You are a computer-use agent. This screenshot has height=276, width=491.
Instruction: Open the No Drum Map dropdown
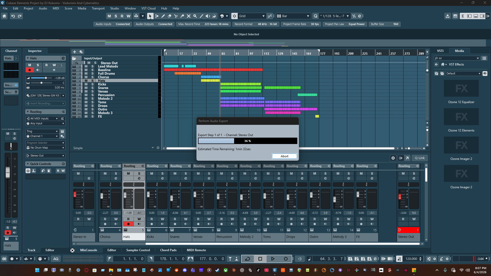(x=46, y=148)
